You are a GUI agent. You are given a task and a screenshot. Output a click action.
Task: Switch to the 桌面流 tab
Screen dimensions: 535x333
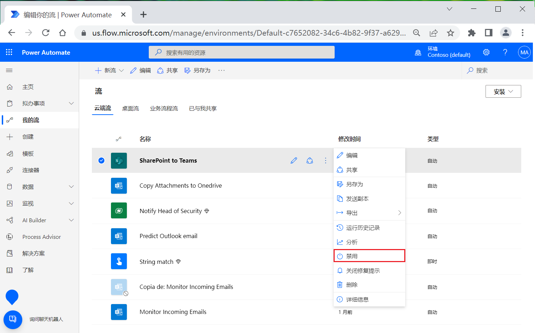point(130,108)
